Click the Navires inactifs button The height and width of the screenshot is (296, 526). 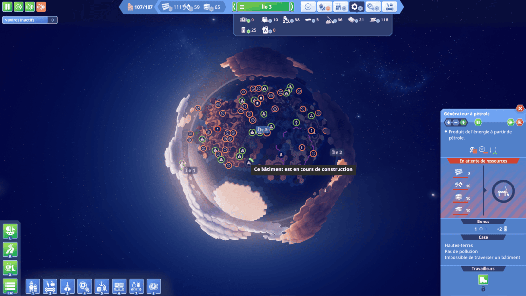[x=30, y=20]
